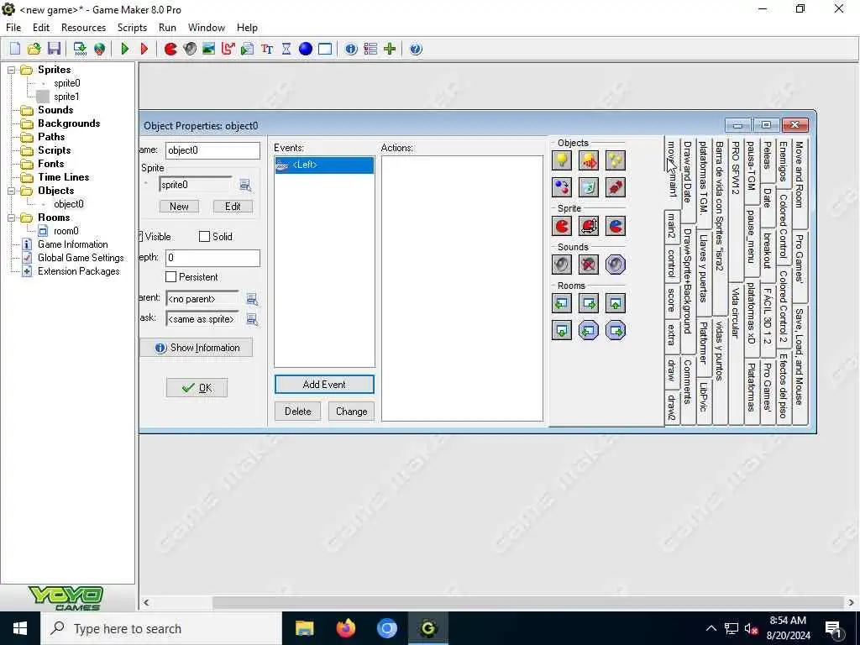
Task: Create a time line with hourglass icon
Action: coord(286,49)
